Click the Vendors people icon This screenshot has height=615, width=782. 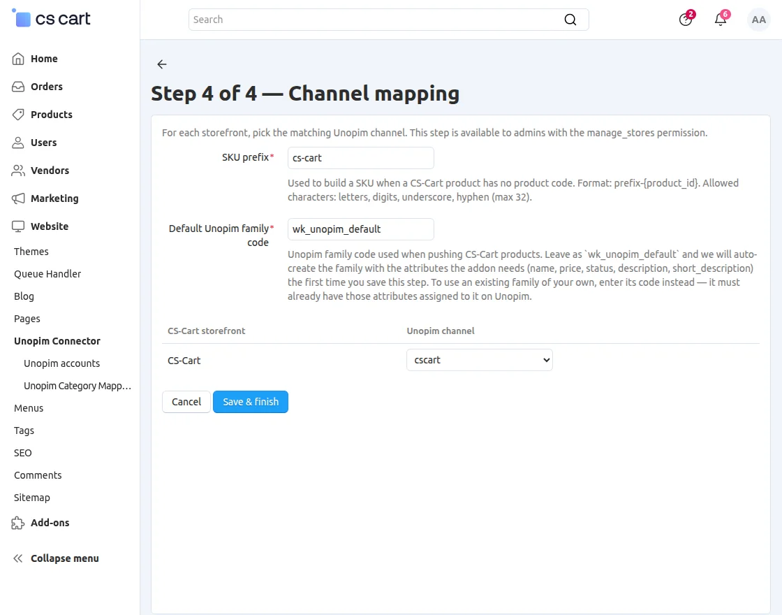click(18, 171)
